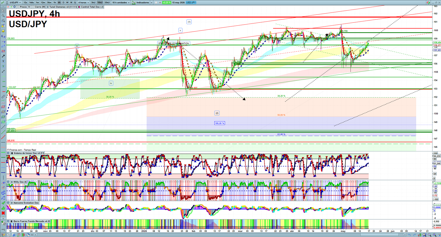
Task: Click the '100,00 %' Fibonacci label
Action: point(220,123)
